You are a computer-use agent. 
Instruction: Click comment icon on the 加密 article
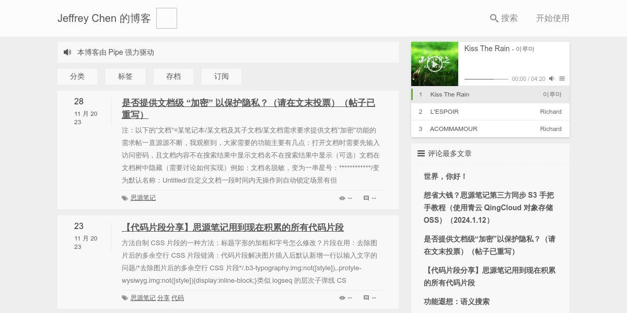tap(366, 198)
